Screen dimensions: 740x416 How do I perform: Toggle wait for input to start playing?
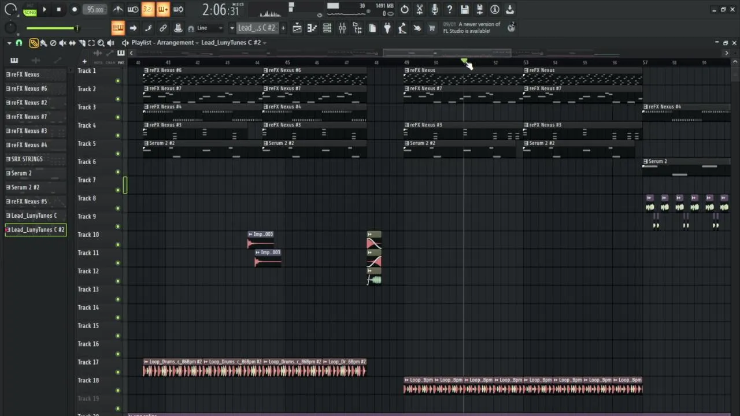pos(133,9)
